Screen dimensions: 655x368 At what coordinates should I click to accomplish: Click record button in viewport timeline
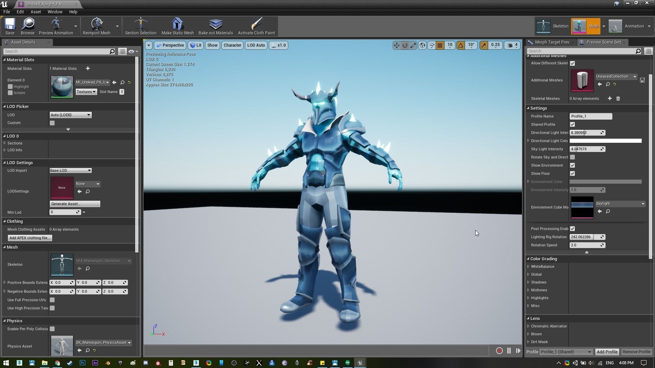[499, 351]
